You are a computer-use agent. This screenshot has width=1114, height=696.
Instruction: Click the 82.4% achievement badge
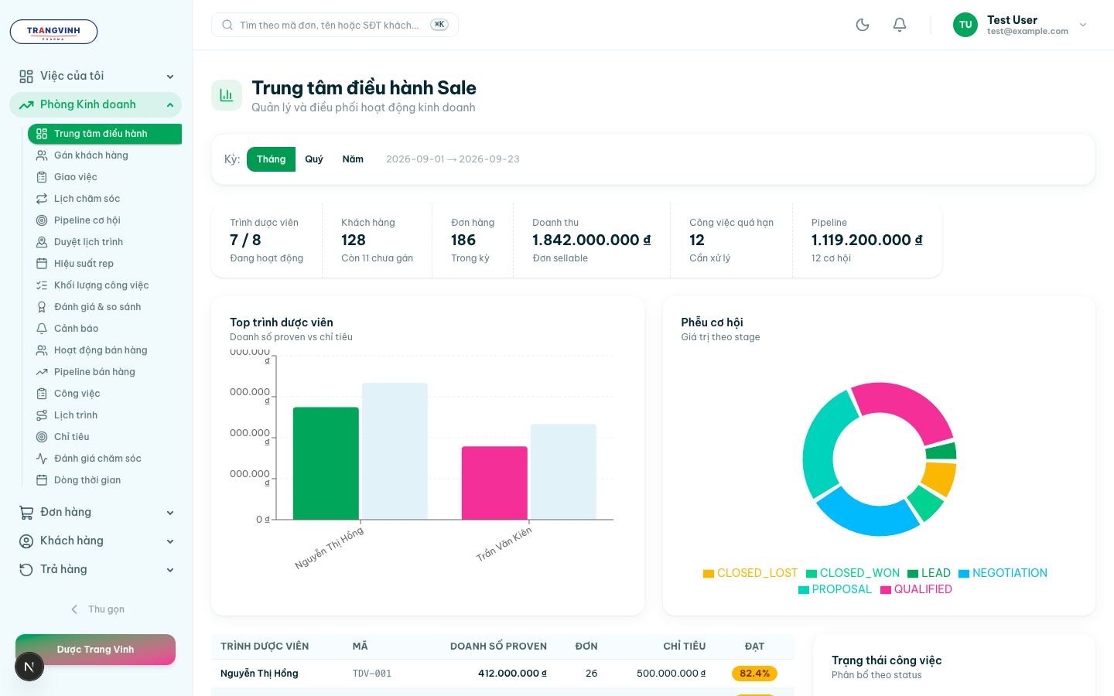coord(754,674)
